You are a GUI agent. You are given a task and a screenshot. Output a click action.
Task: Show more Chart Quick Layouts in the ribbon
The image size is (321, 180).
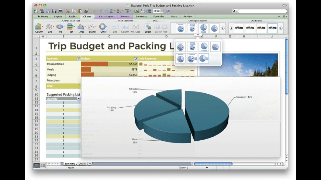pos(223,28)
